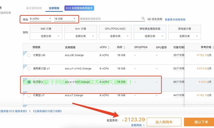
Task: Sort table by vCPU column arrows
Action: tap(109, 47)
